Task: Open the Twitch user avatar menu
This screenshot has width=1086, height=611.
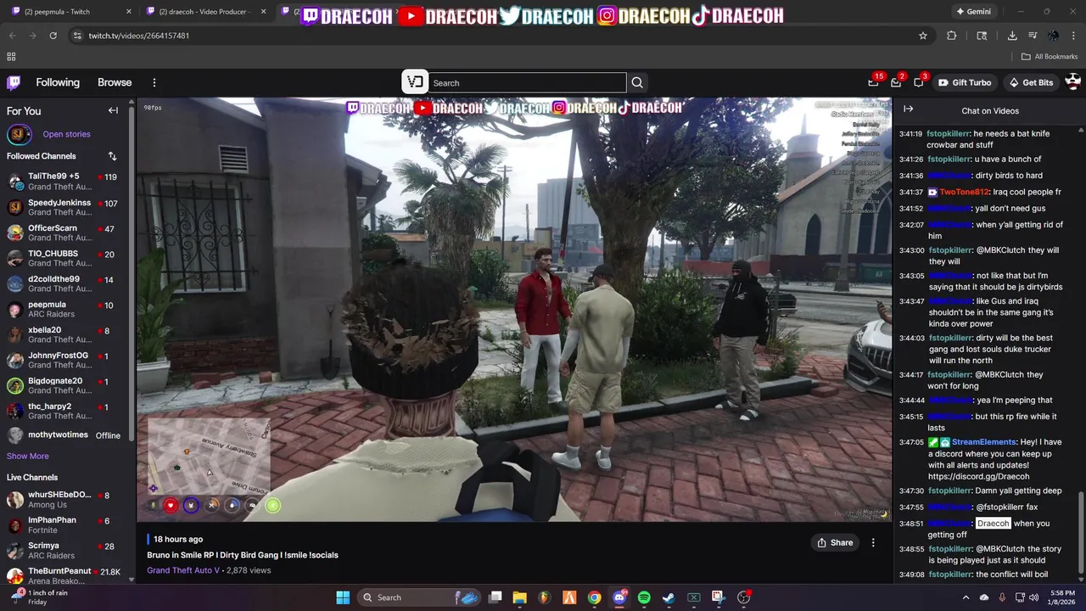Action: point(1072,82)
